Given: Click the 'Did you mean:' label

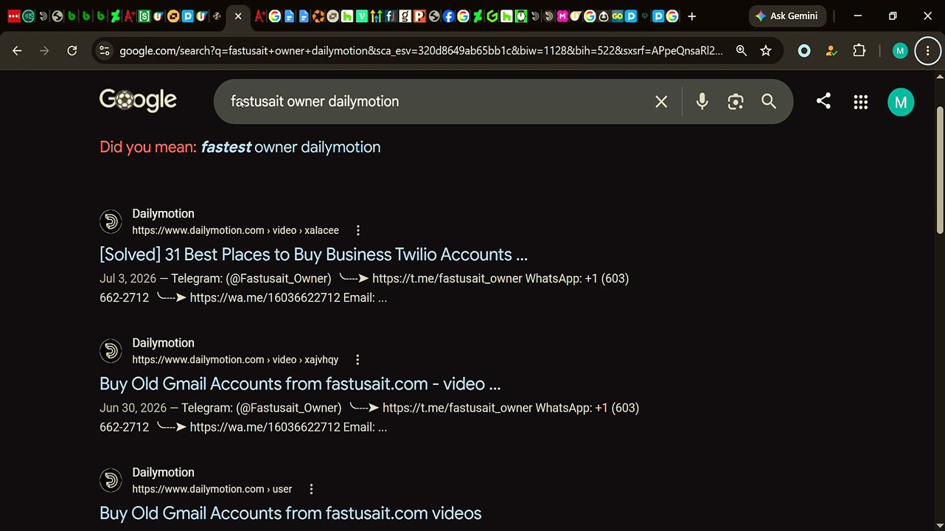Looking at the screenshot, I should [x=148, y=147].
